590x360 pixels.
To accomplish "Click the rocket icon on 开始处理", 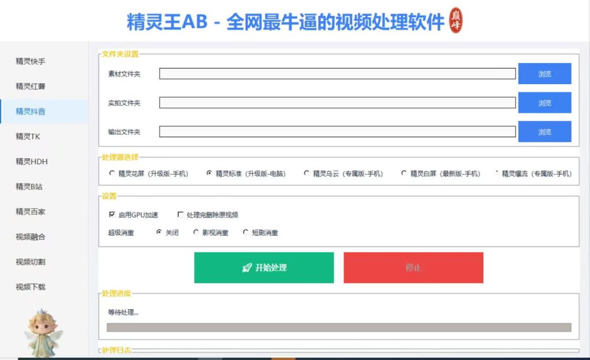I will tap(247, 268).
